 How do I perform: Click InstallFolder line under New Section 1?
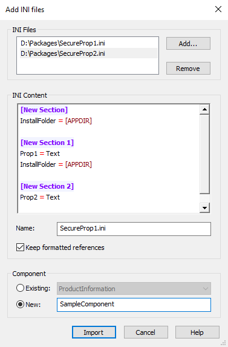coord(56,164)
